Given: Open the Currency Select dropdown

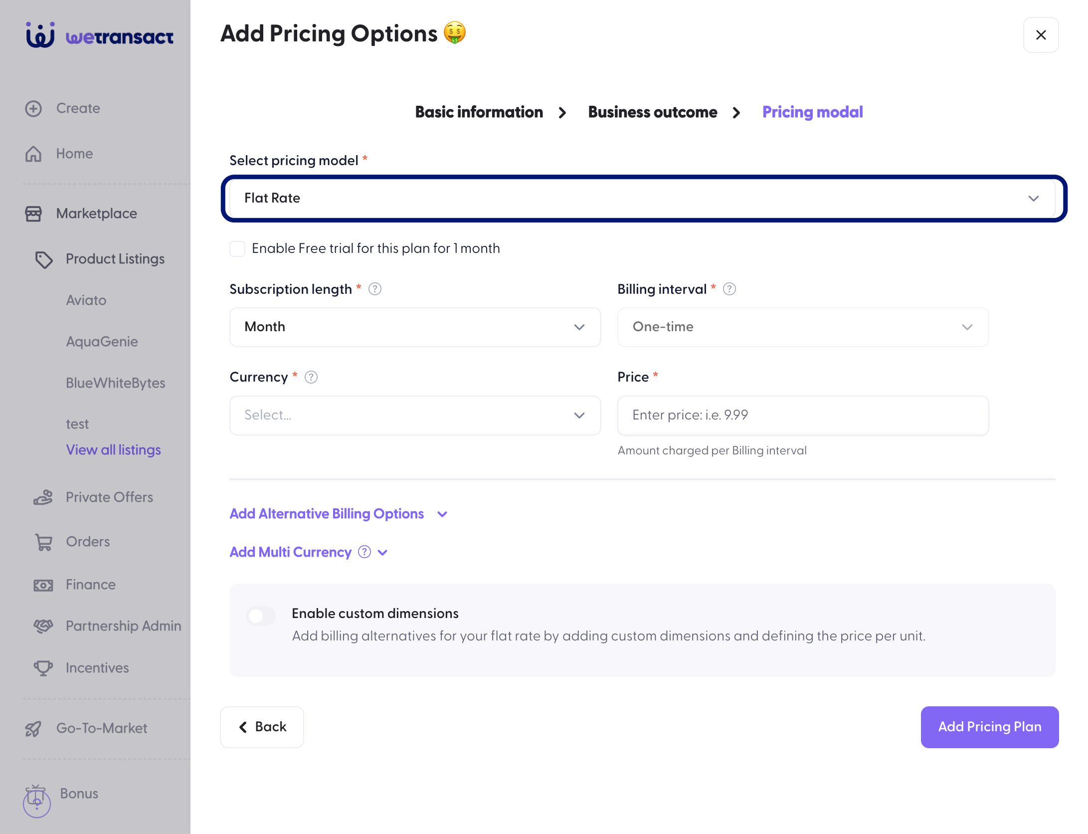Looking at the screenshot, I should click(415, 416).
